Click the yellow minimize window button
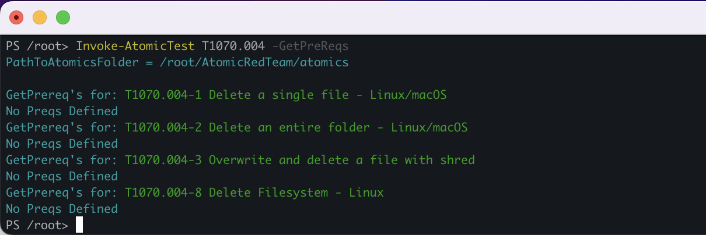Screen dimensions: 706x235 pyautogui.click(x=40, y=17)
